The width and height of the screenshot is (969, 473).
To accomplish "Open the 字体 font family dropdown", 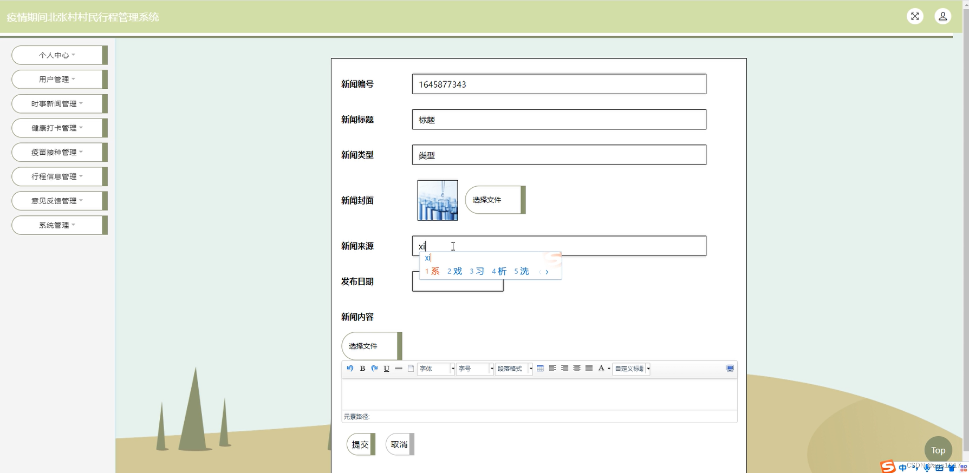I will click(x=436, y=369).
